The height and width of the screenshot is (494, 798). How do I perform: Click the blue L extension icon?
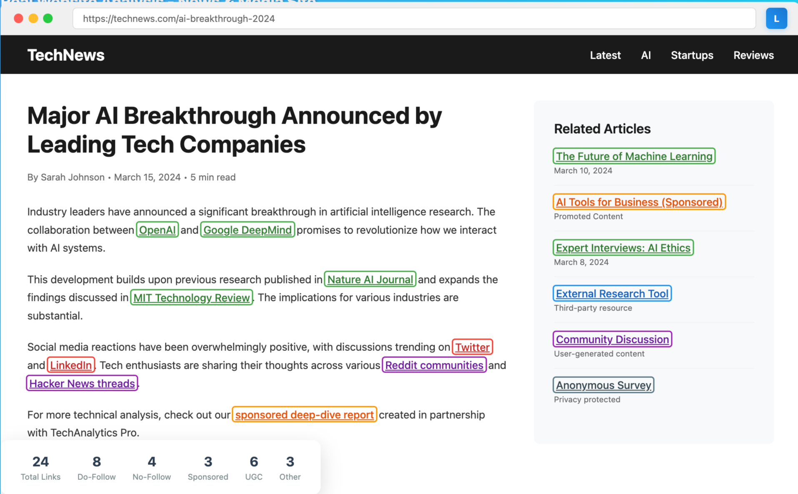coord(776,18)
